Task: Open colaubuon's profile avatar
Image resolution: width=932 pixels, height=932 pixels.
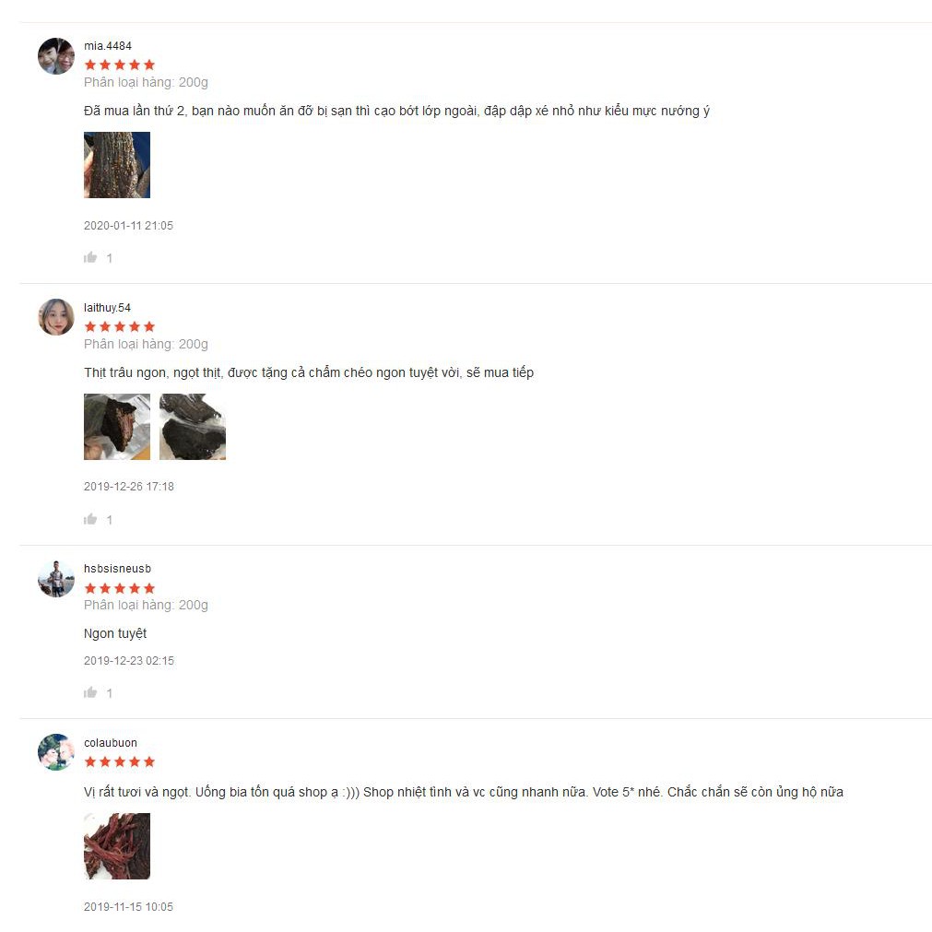Action: click(56, 752)
